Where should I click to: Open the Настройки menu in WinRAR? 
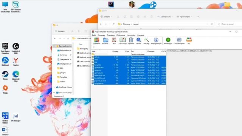point(131,35)
